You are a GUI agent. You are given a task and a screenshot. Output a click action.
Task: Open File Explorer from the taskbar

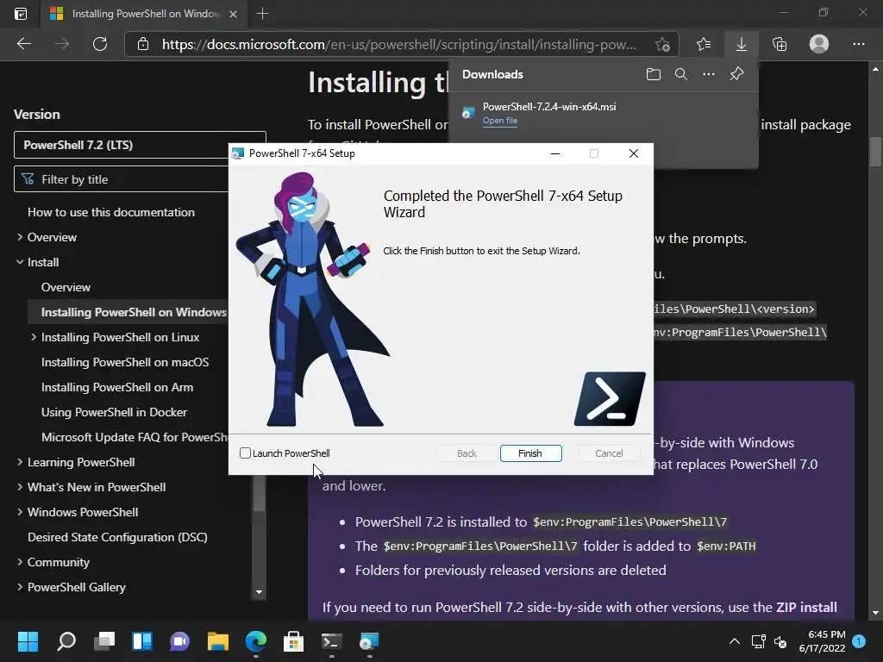point(218,641)
